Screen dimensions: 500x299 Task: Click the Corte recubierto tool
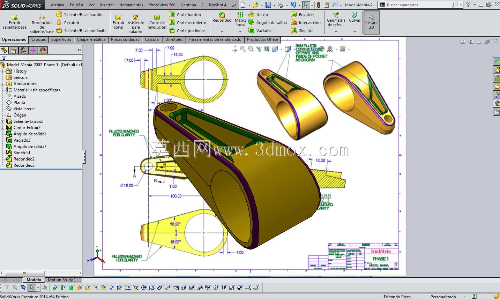pos(187,23)
